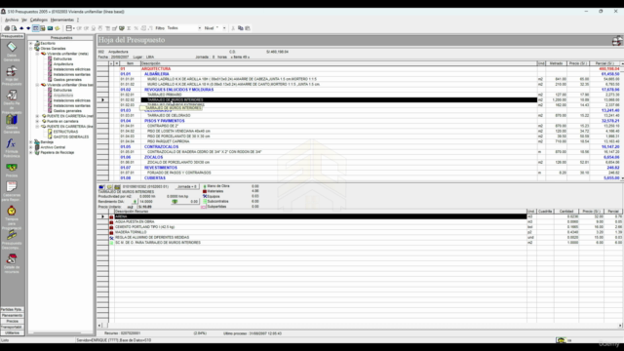Click the blue flag icon in partida detail panel
This screenshot has width=624, height=351.
101,186
